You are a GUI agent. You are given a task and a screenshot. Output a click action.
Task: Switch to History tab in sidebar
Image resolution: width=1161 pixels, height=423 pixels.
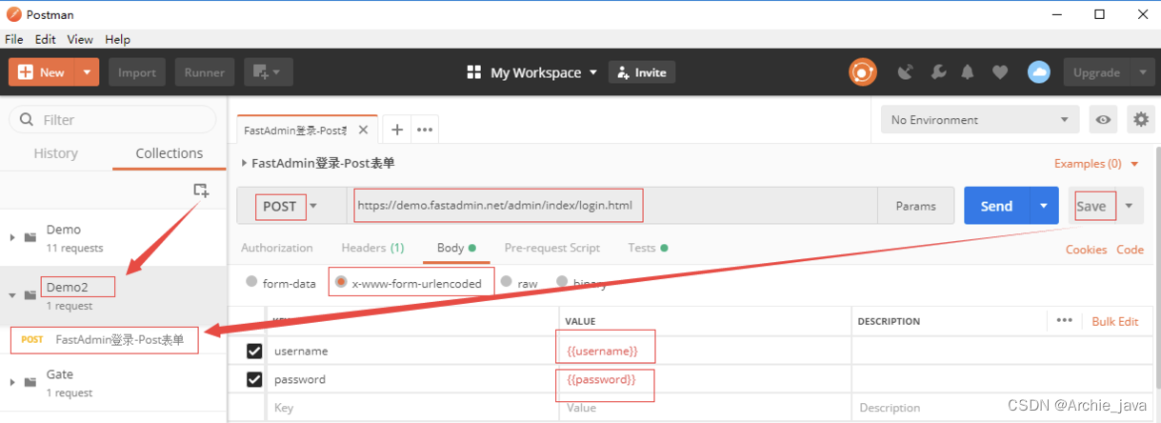pyautogui.click(x=55, y=153)
